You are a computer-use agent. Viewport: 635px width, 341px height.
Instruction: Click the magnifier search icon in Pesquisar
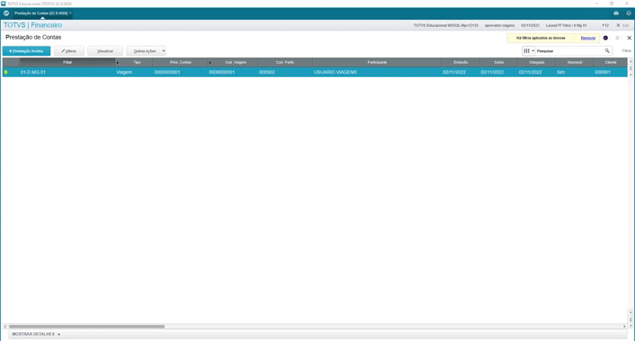tap(607, 51)
